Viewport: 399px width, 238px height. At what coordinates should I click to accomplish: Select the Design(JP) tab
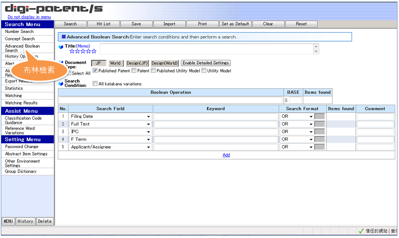[137, 63]
